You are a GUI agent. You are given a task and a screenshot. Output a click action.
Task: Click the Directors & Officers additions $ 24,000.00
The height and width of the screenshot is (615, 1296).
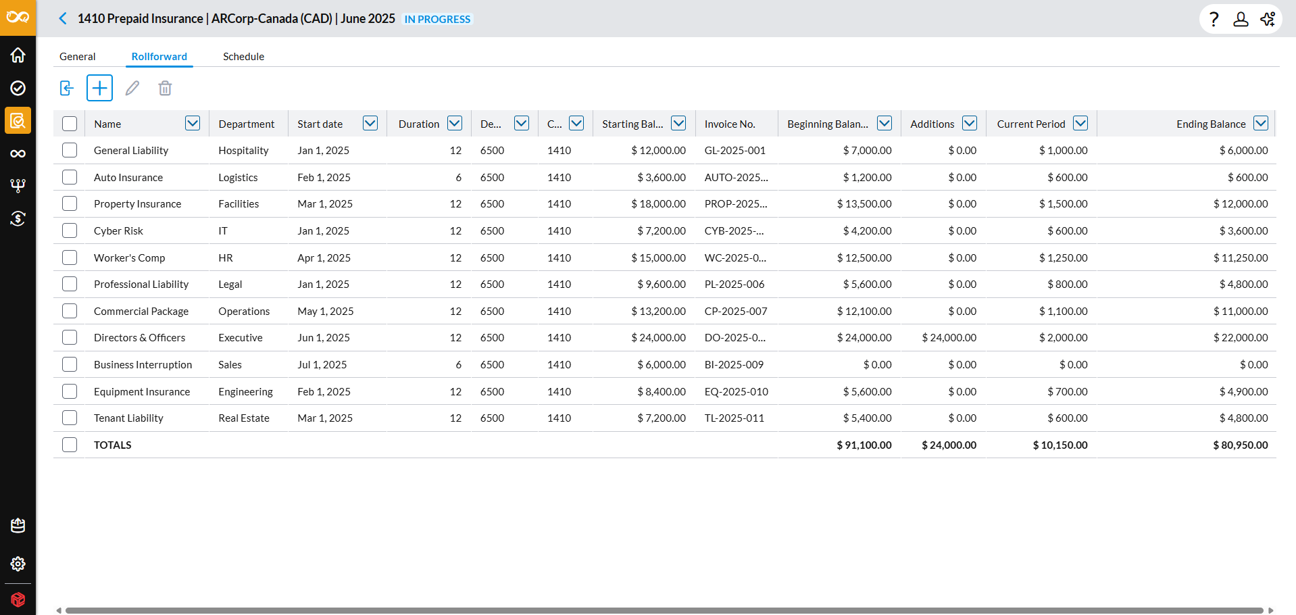(x=949, y=337)
